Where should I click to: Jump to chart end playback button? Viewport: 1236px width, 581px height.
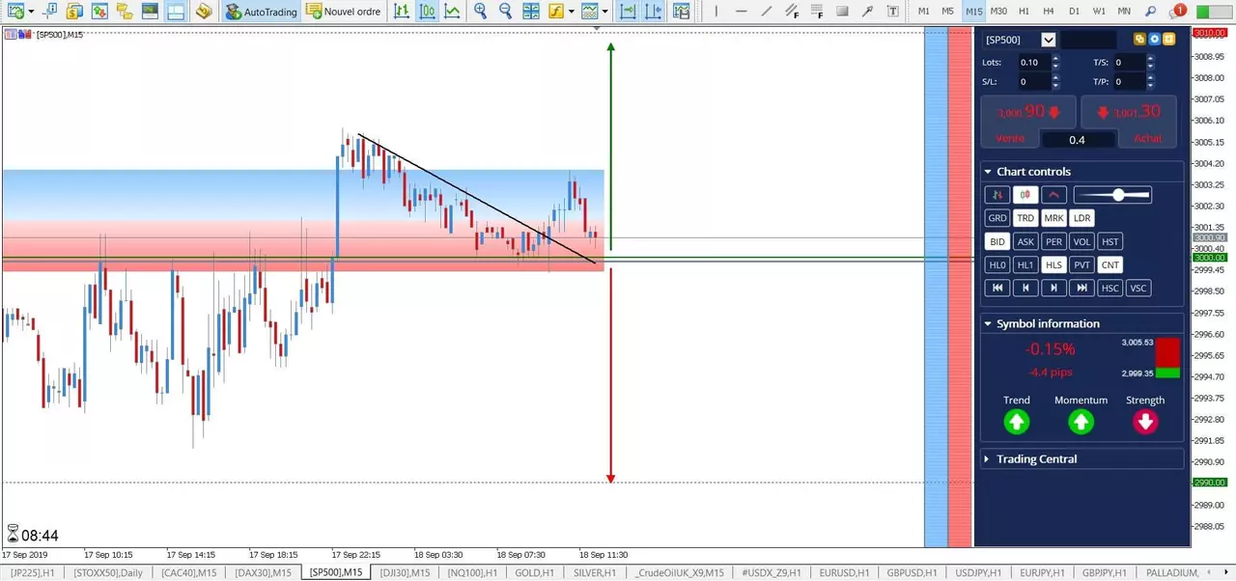coord(1082,288)
